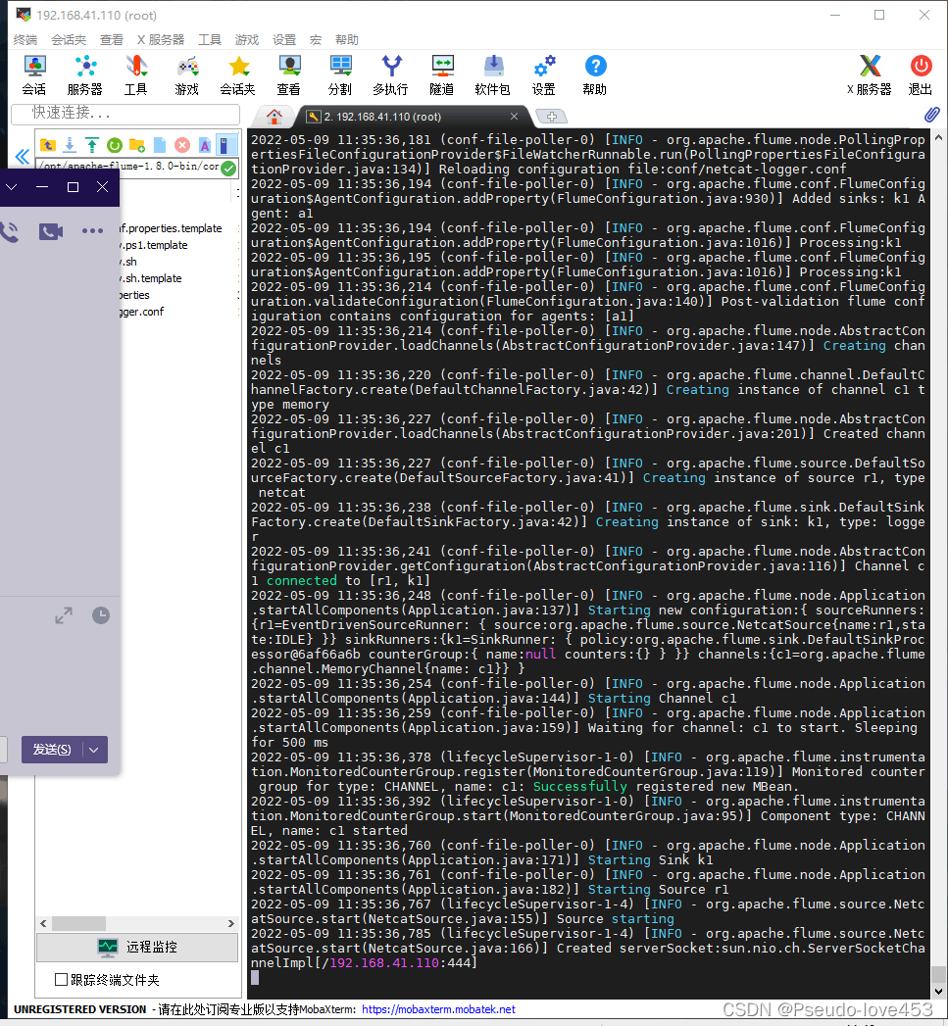The height and width of the screenshot is (1026, 948).
Task: Open the 发送 send options dropdown arrow
Action: tap(93, 750)
